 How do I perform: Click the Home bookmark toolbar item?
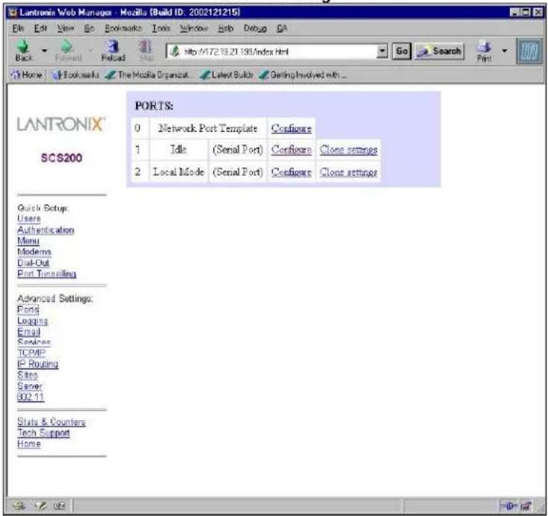(27, 74)
